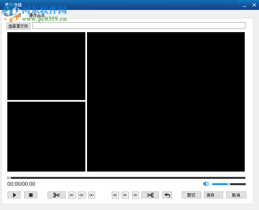Switch to the 课件剪切 tab
The width and height of the screenshot is (259, 210).
(x=13, y=15)
